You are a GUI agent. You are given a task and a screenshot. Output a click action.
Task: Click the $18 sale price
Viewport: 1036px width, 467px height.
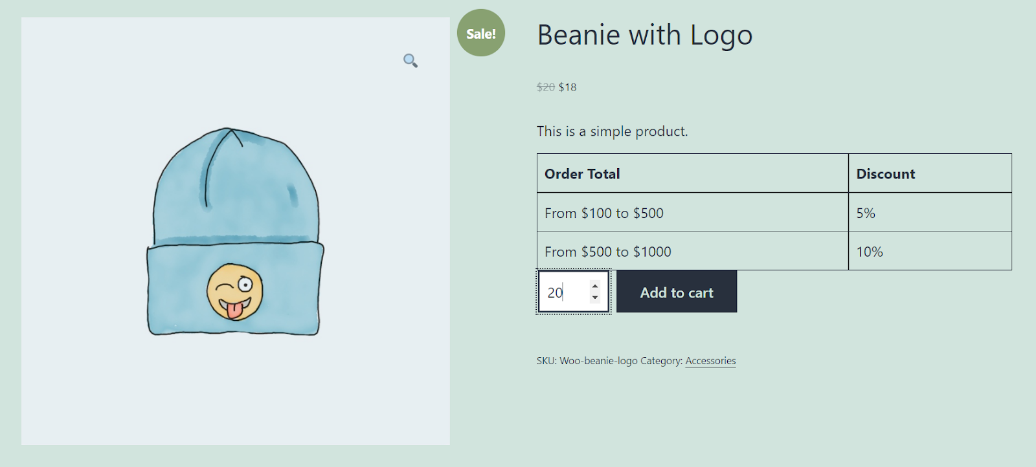tap(567, 87)
